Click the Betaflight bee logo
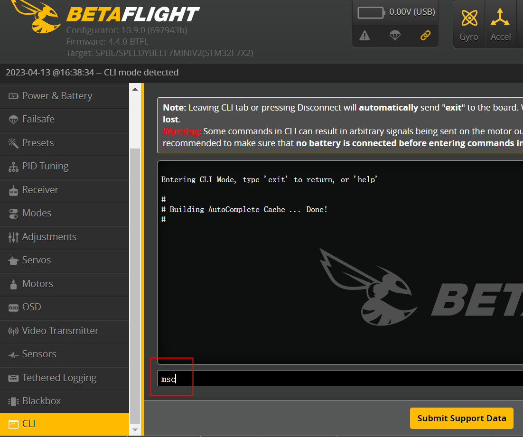This screenshot has height=437, width=523. [x=36, y=17]
